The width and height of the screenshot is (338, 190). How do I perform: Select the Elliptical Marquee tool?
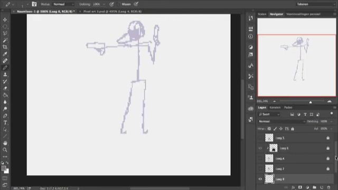point(5,26)
